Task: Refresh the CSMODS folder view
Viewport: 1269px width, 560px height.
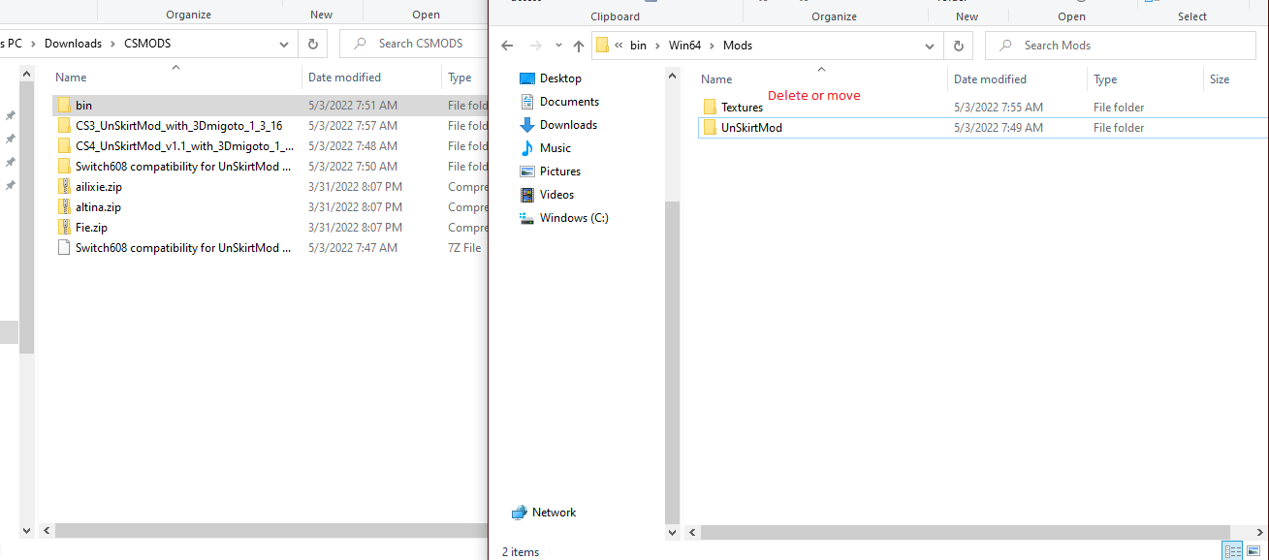Action: [x=312, y=44]
